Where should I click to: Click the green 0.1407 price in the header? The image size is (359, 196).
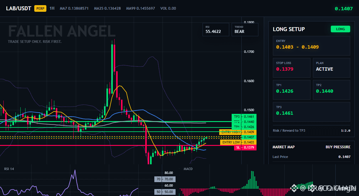(x=344, y=9)
